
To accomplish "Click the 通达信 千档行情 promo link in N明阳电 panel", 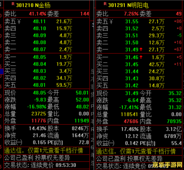I will pyautogui.click(x=136, y=151).
